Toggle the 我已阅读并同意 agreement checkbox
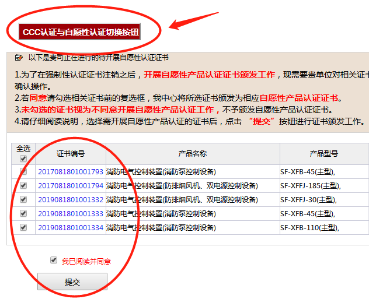The height and width of the screenshot is (299, 369). point(54,261)
